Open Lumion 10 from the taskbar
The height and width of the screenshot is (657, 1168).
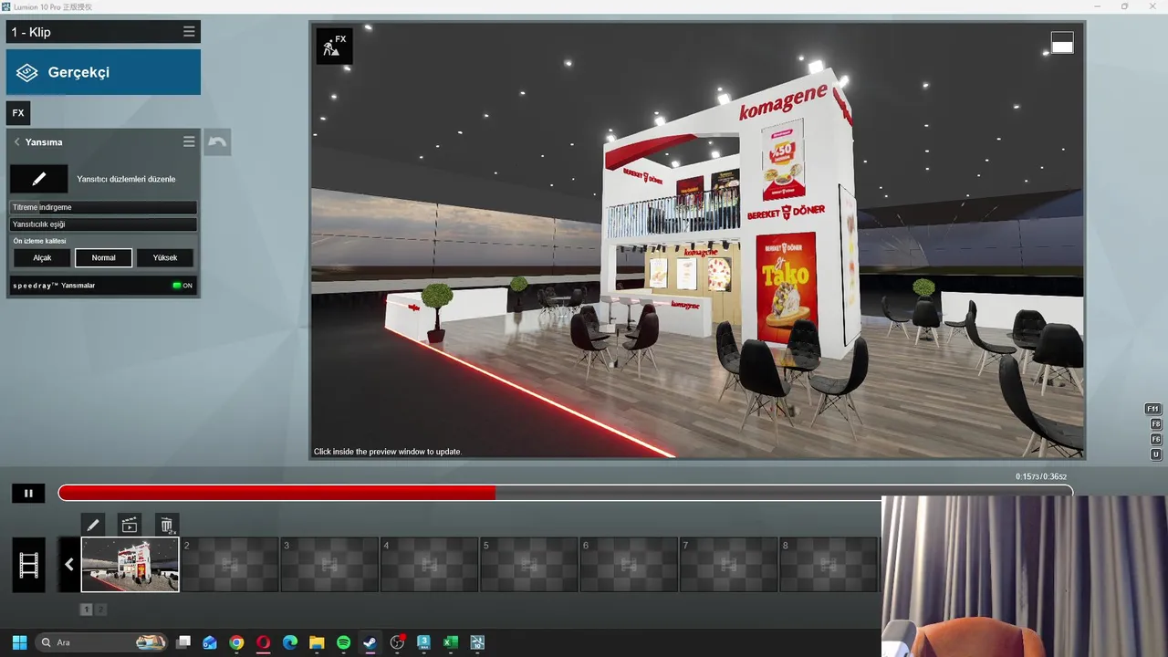(477, 642)
